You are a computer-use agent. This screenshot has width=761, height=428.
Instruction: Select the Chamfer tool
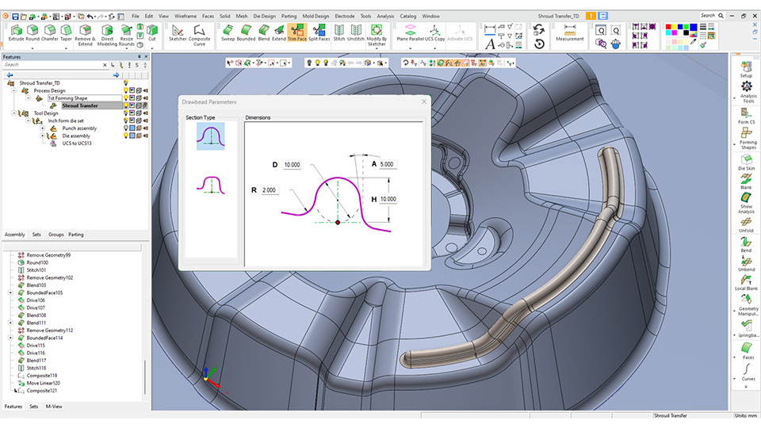(49, 33)
